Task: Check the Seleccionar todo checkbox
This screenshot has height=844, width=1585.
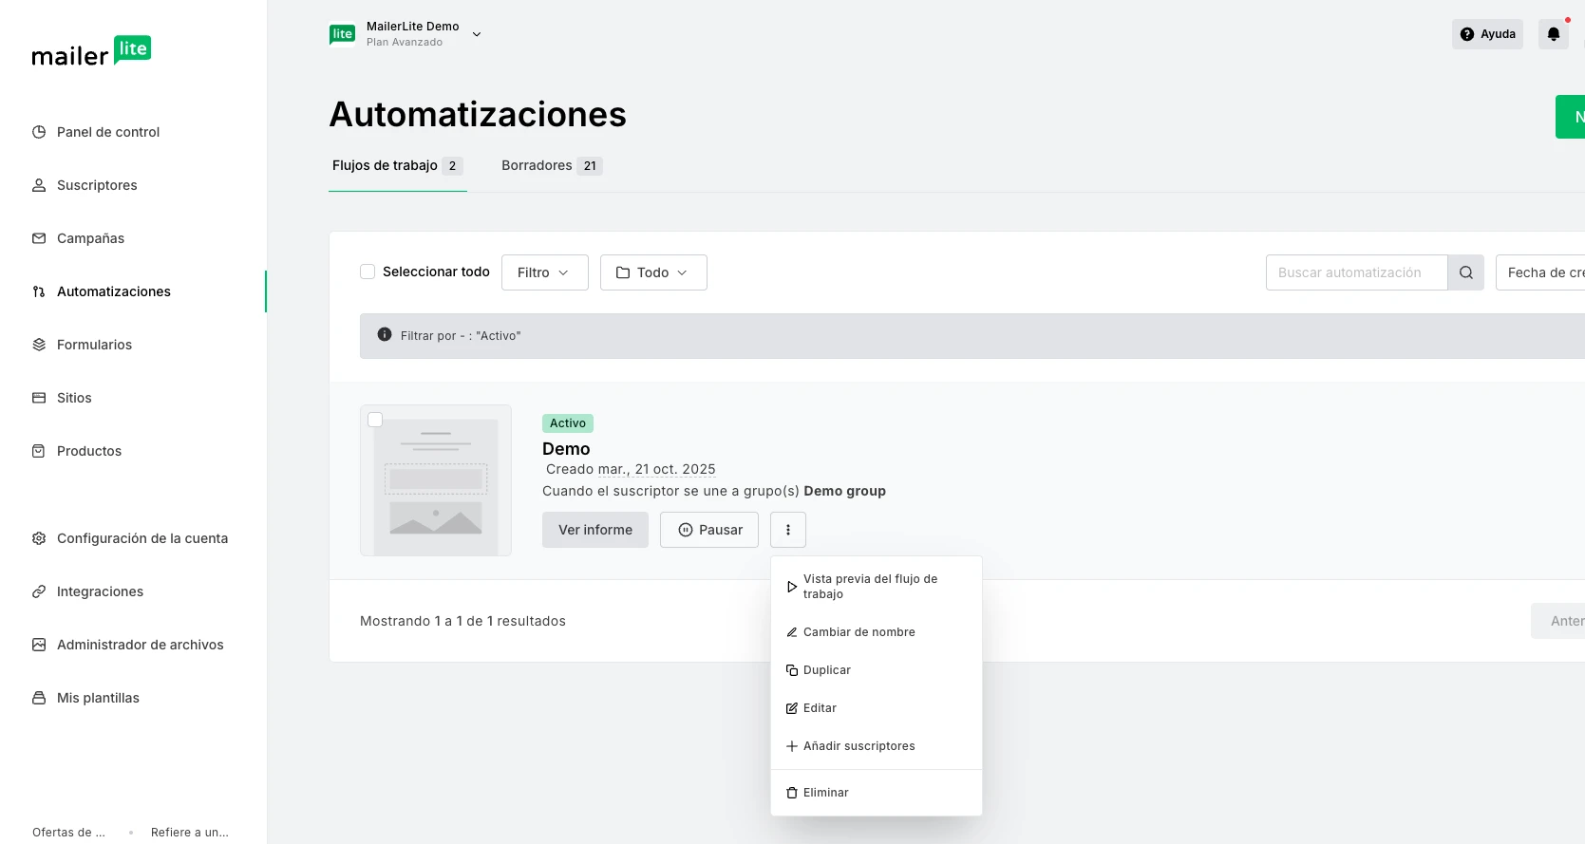Action: tap(368, 272)
